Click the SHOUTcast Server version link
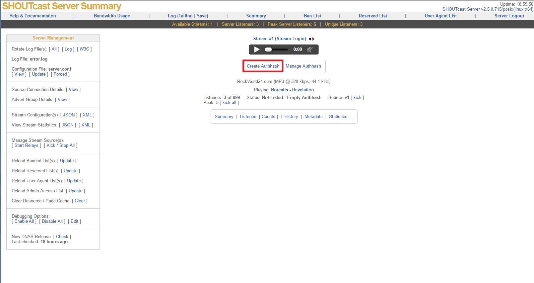Image resolution: width=534 pixels, height=283 pixels. [488, 9]
